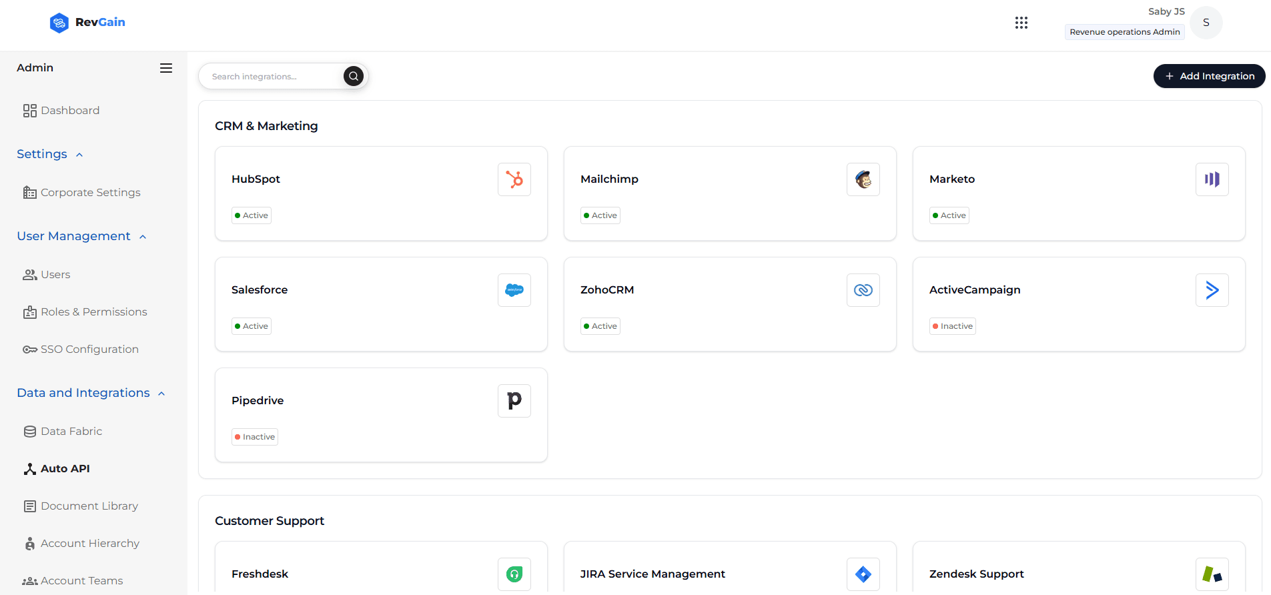
Task: Click the search magnifier button
Action: pos(354,76)
